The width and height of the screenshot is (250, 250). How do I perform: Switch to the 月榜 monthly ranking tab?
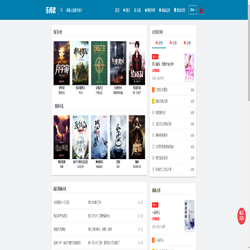click(173, 43)
